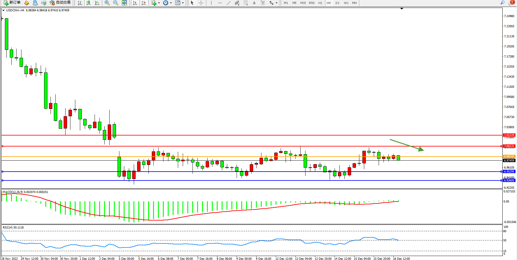Switch to the D1 timeframe
The width and height of the screenshot is (517, 260).
(x=337, y=3)
